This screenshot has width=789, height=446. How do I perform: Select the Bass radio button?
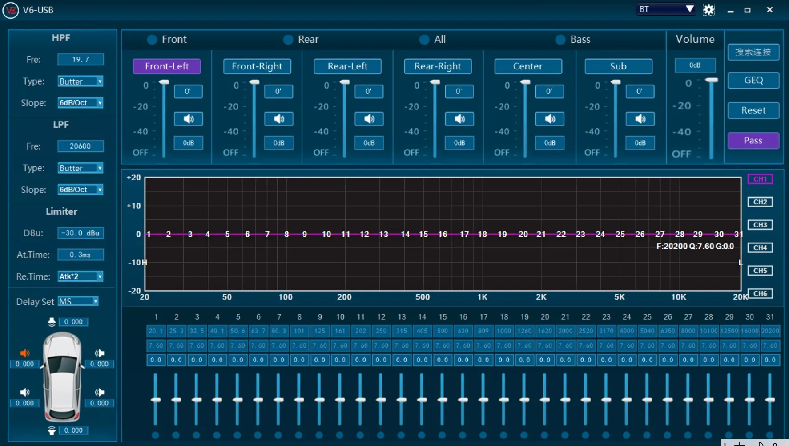pos(560,40)
